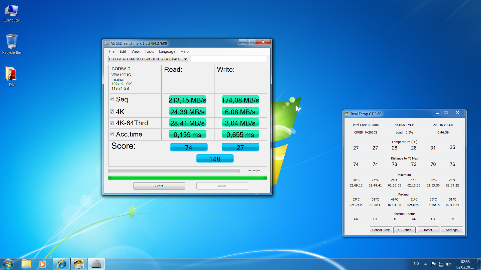The image size is (481, 270).
Task: Click the 4K write result 6,08 MB/s
Action: (240, 112)
